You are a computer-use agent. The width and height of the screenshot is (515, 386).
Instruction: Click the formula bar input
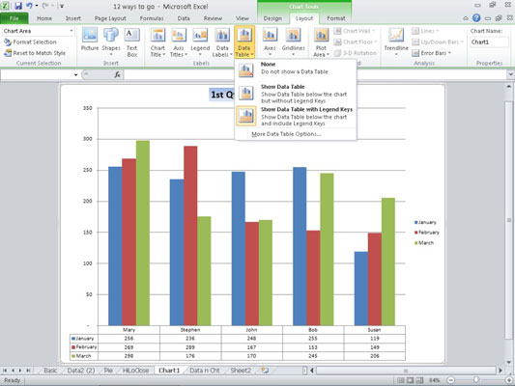(x=315, y=74)
